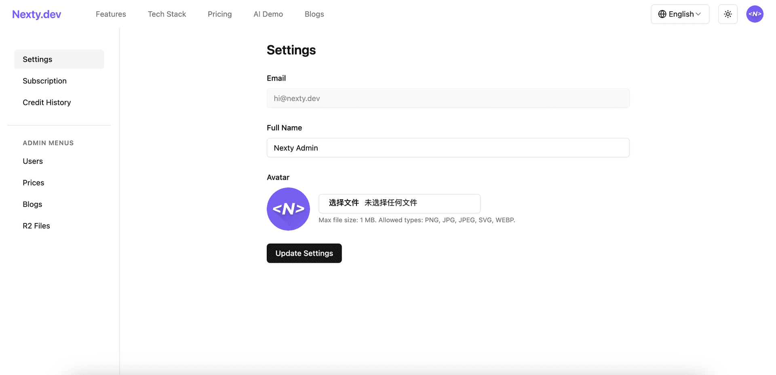Click the language dropdown chevron arrow
The height and width of the screenshot is (375, 776).
coord(698,14)
